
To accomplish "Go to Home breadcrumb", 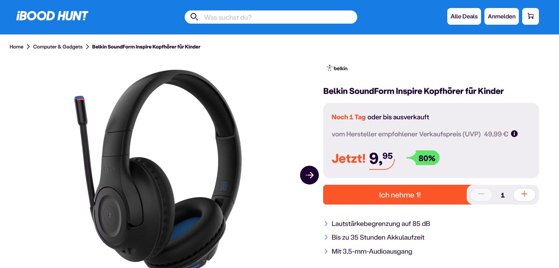I will click(16, 47).
